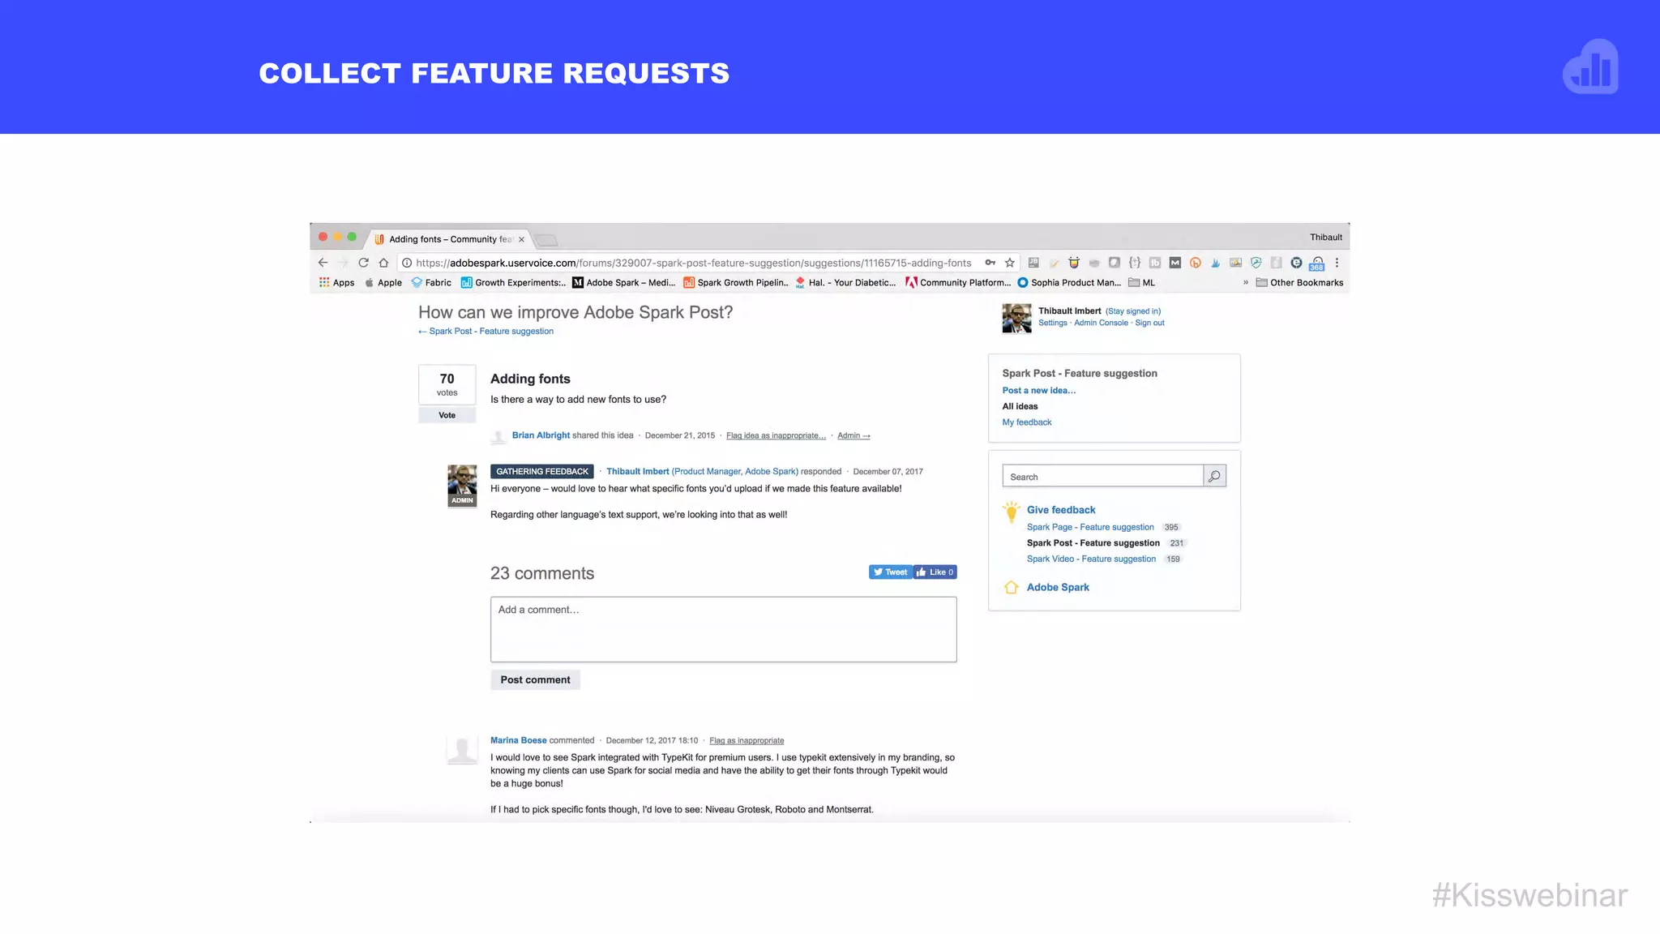Open the round 'e' extension icon
This screenshot has width=1660, height=934.
[x=1297, y=263]
